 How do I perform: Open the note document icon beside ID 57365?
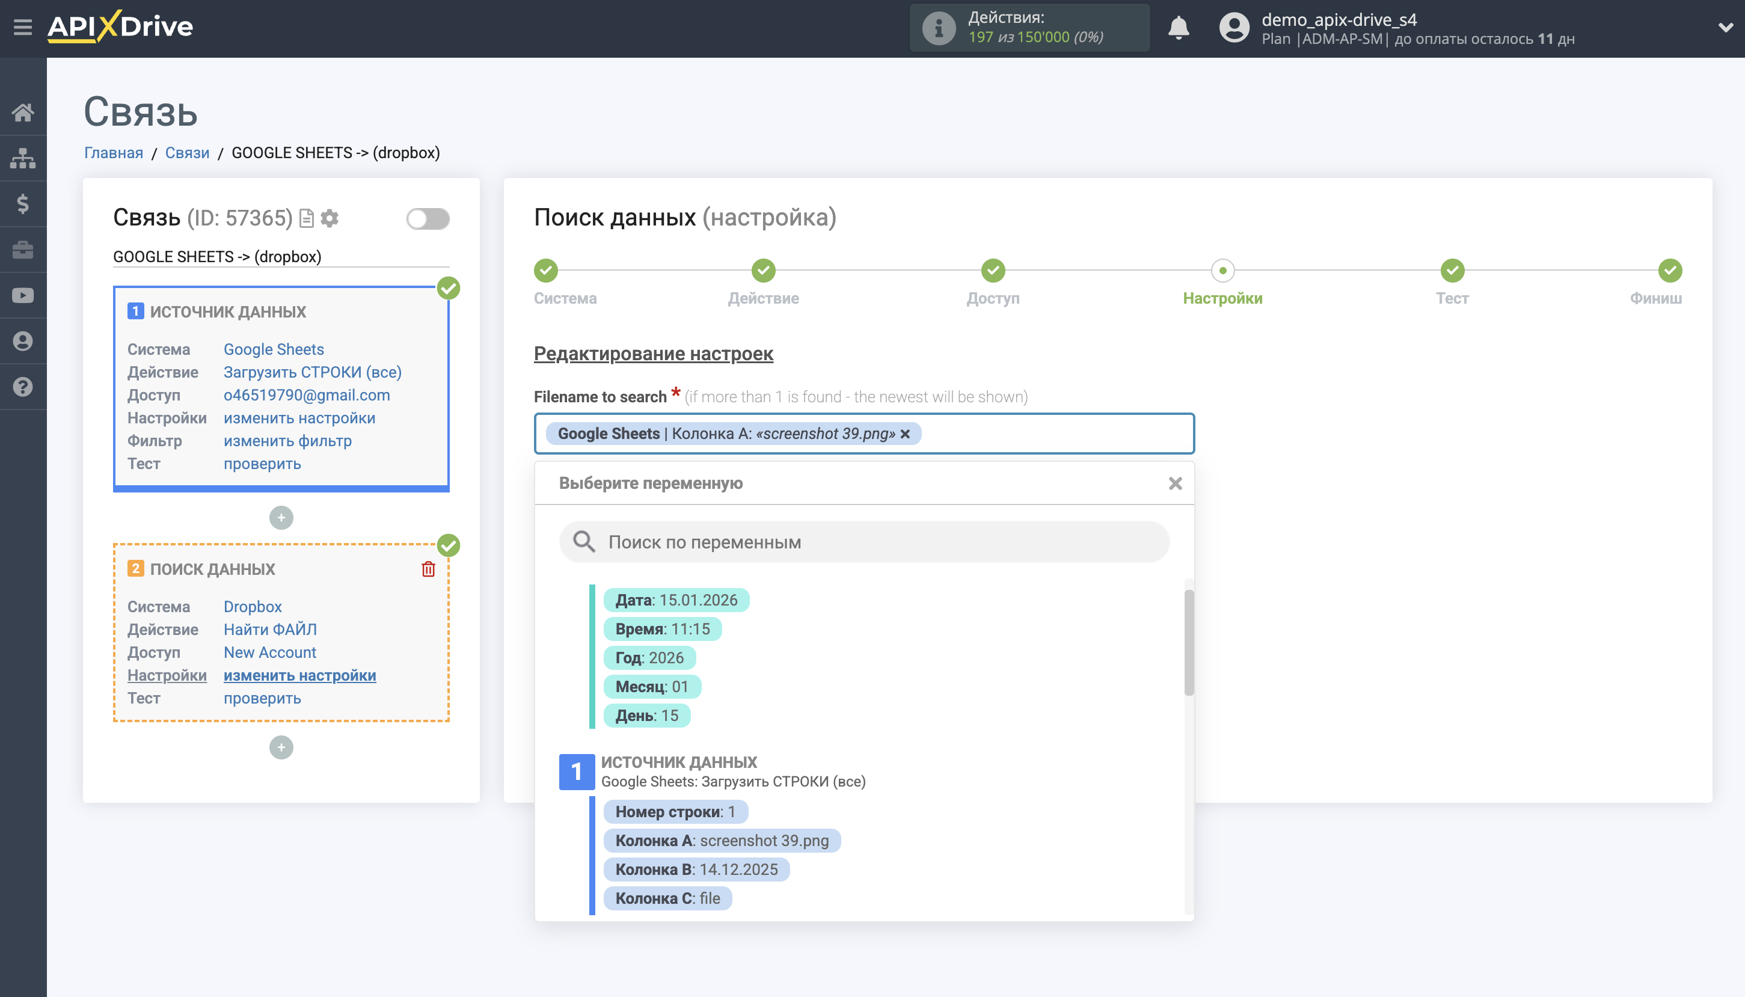click(307, 218)
